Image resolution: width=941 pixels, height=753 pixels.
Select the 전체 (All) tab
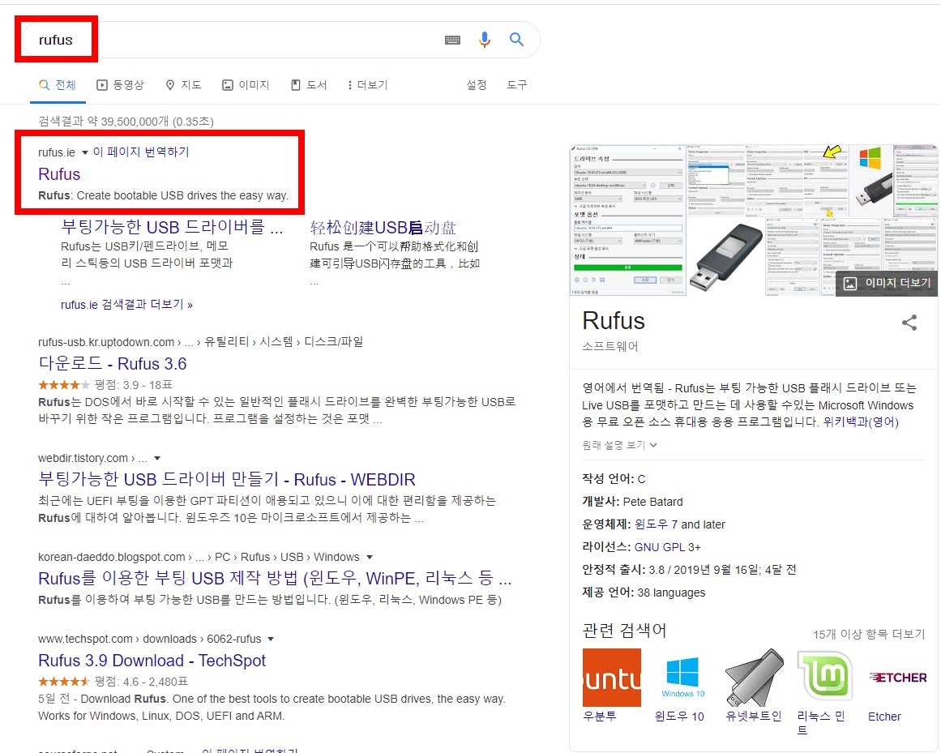point(58,85)
